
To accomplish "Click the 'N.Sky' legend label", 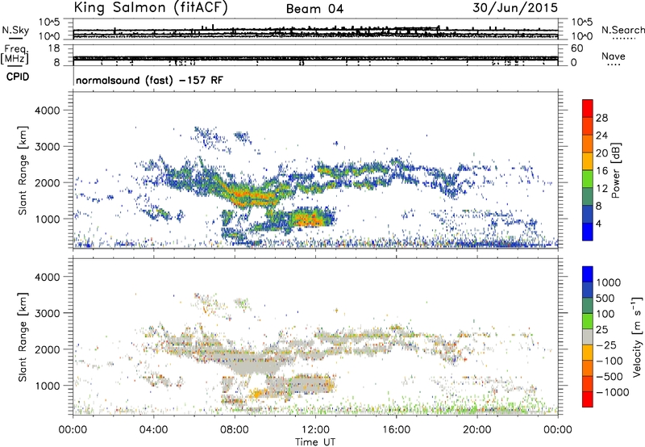I will point(15,30).
